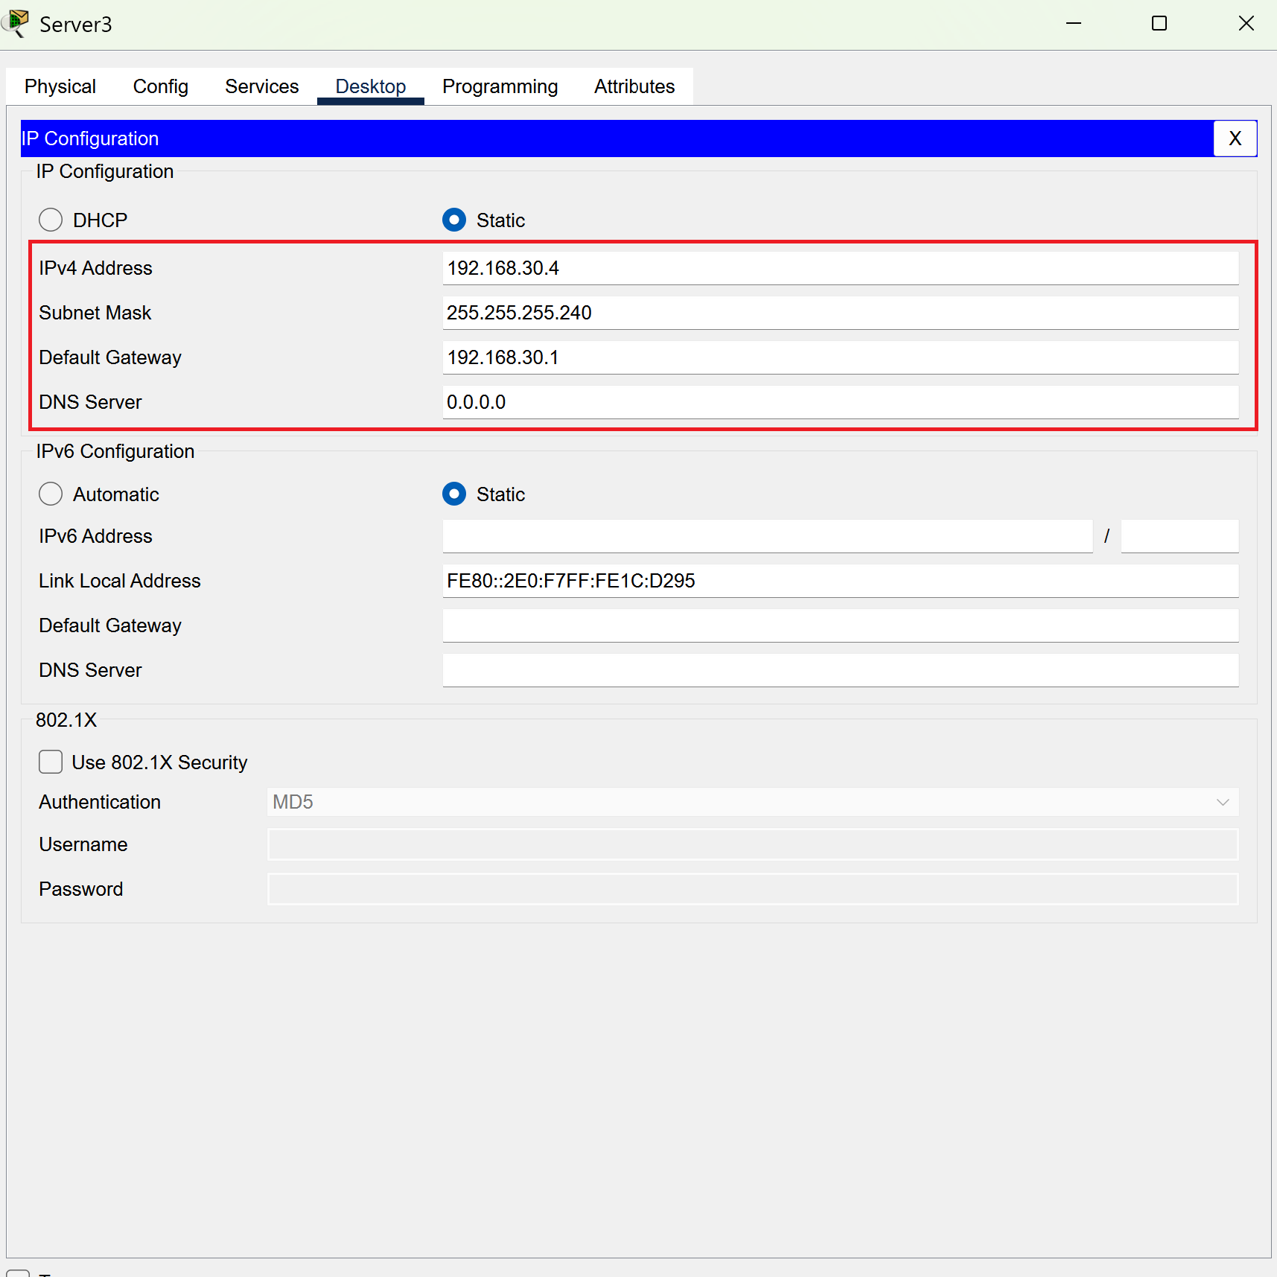Open the Services tab
Screen dimensions: 1277x1277
262,86
